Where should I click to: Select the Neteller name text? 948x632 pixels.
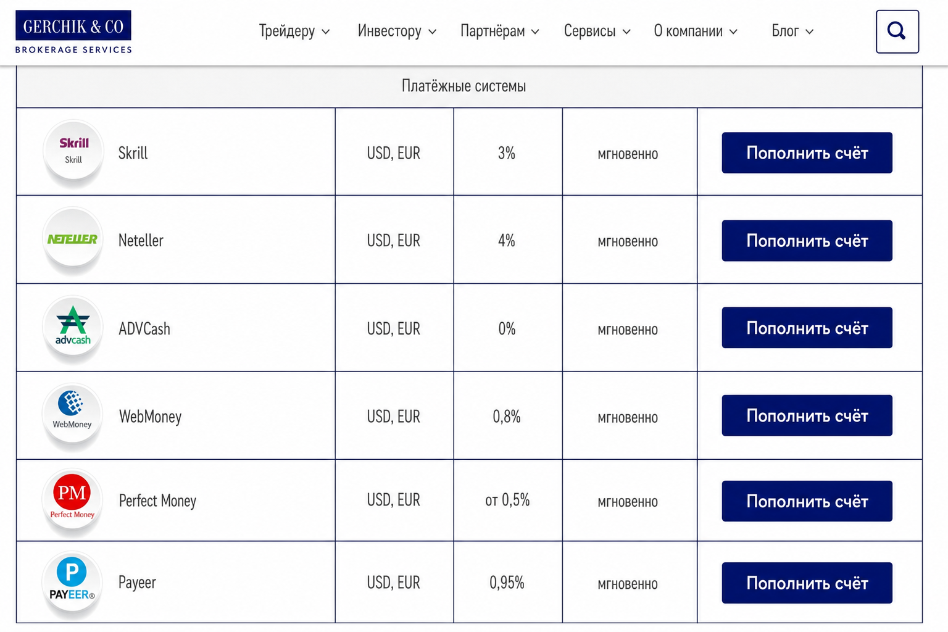(x=141, y=241)
